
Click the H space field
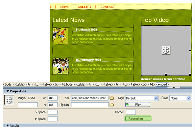click(x=53, y=119)
